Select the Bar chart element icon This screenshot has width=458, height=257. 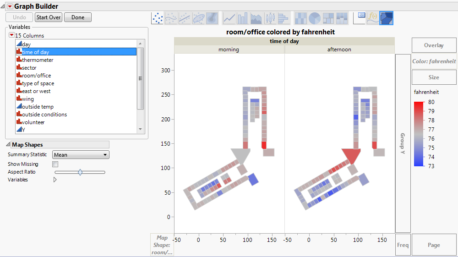tap(243, 18)
